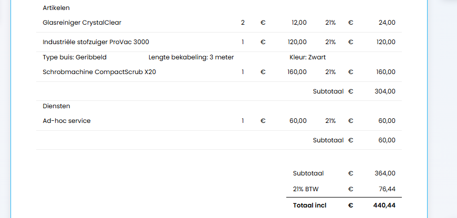The height and width of the screenshot is (218, 457).
Task: Click the Artikelen section heading
Action: click(x=56, y=8)
